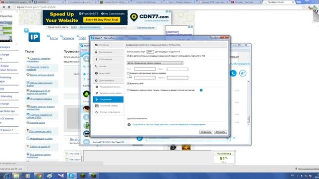Switch to the YouTube browser tab
The width and height of the screenshot is (319, 179).
pos(245,2)
